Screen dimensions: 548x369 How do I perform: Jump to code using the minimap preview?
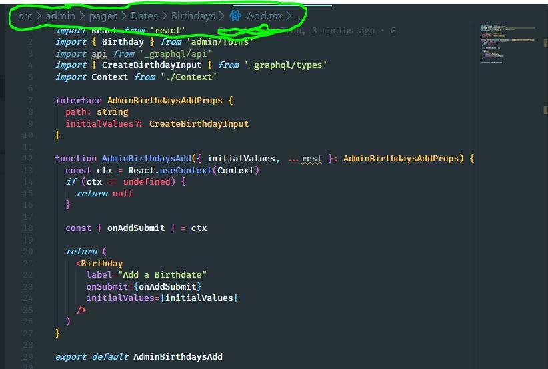(507, 44)
